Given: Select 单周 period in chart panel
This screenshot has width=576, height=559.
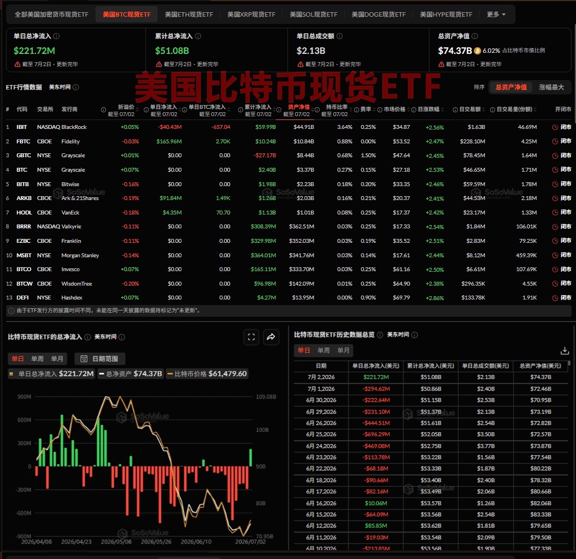Looking at the screenshot, I should (38, 358).
